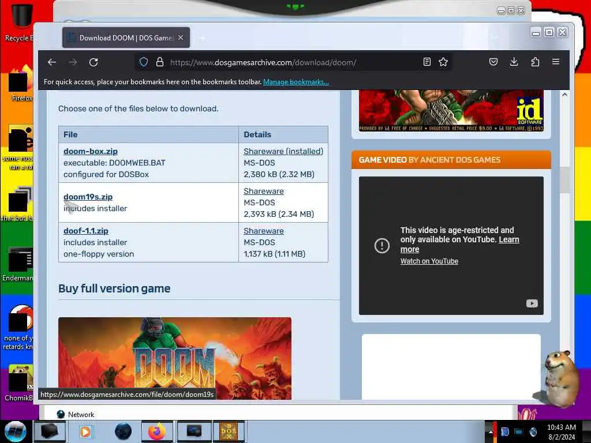Download the doom-box.zip file
The image size is (591, 443).
[x=91, y=151]
